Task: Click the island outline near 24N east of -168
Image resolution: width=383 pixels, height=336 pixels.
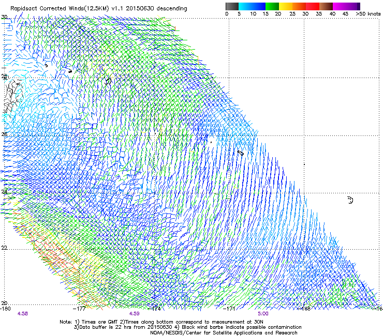Action: pyautogui.click(x=350, y=200)
